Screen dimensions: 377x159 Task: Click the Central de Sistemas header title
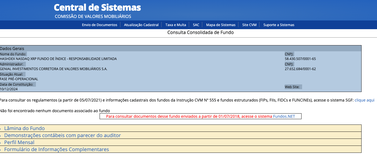[x=97, y=7]
